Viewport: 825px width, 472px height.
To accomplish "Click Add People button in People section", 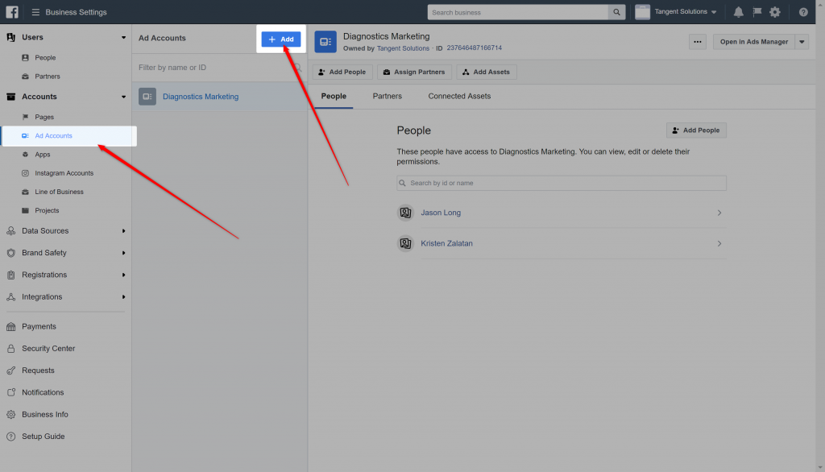I will [696, 130].
